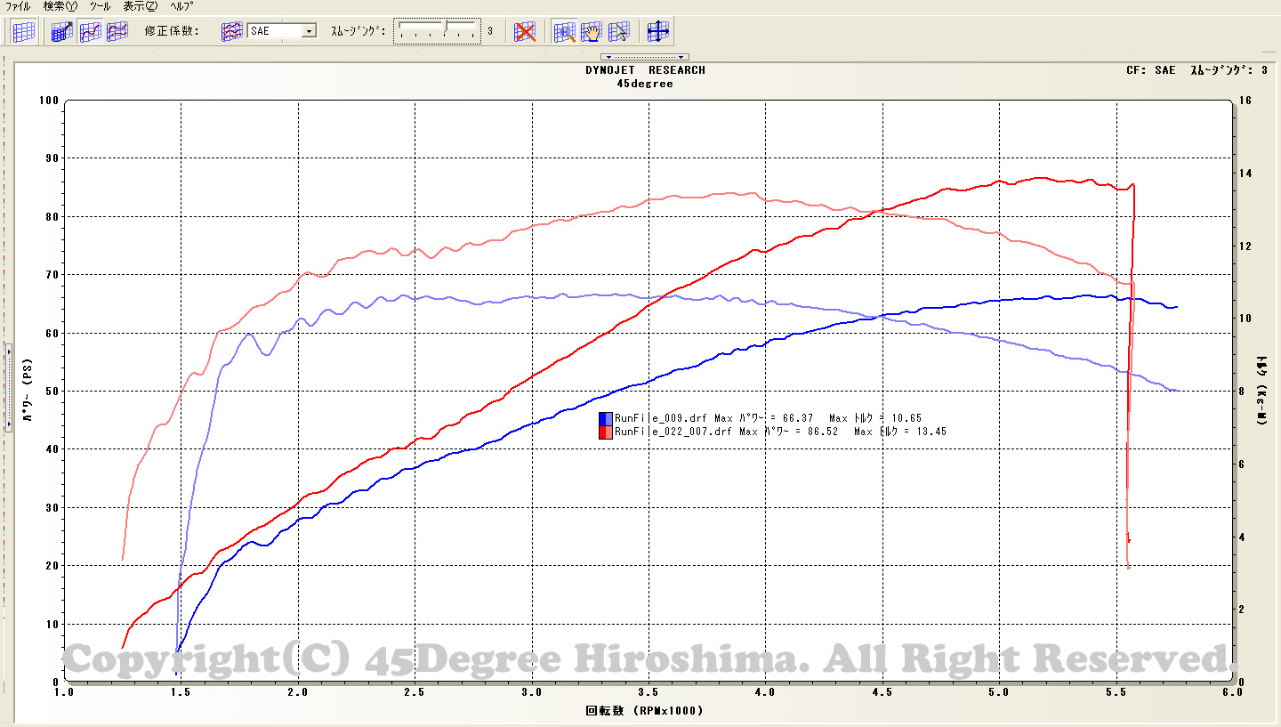The width and height of the screenshot is (1281, 727).
Task: Click the red X delete graph icon
Action: (x=526, y=32)
